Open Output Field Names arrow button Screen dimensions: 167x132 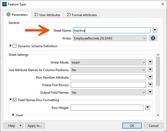150,92
